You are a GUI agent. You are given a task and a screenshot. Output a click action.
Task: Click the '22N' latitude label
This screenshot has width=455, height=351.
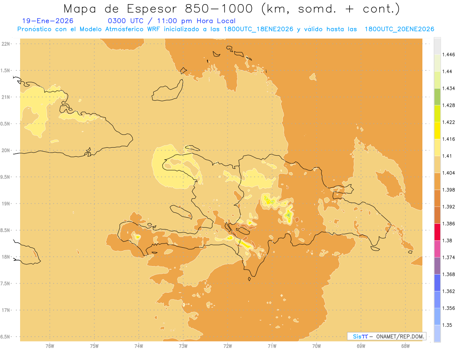tap(6, 44)
